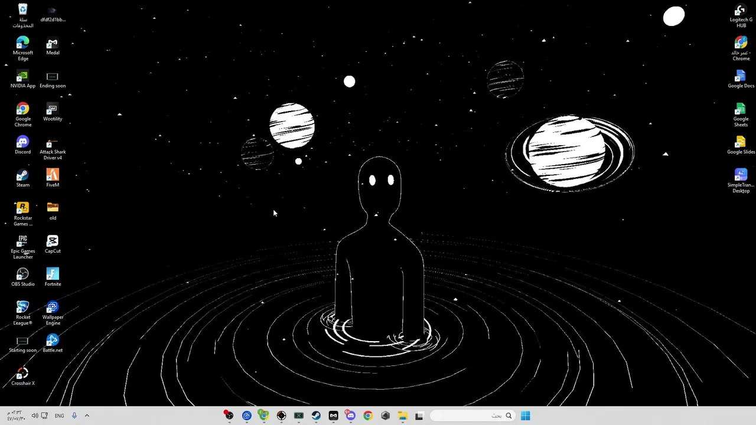Open the Wootility desktop shortcut
756x425 pixels.
(53, 113)
